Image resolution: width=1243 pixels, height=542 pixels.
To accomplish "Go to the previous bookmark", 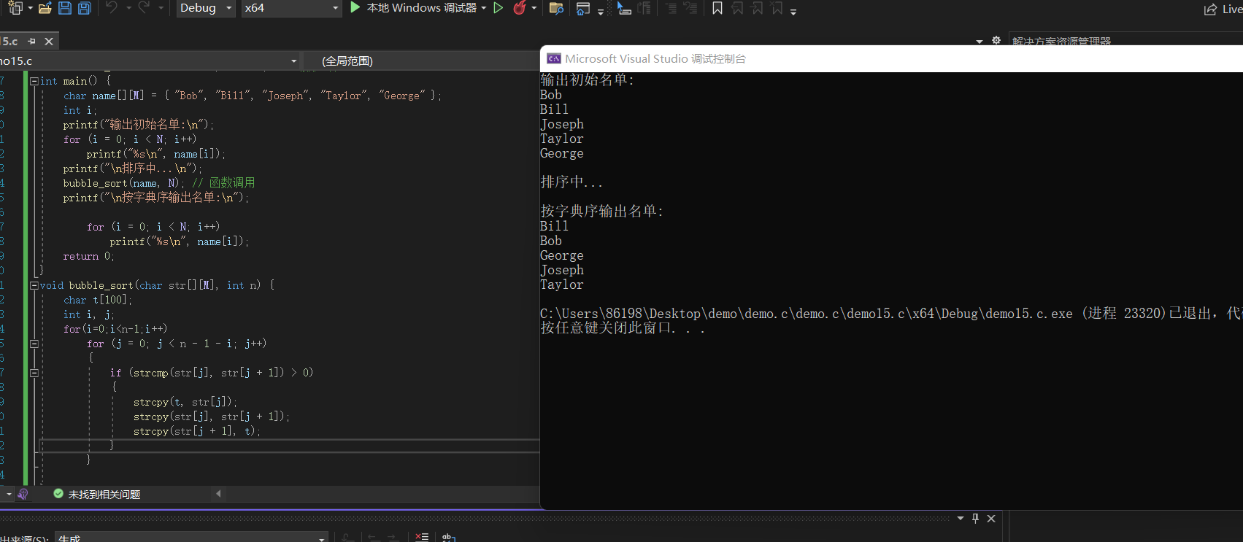I will [x=737, y=9].
